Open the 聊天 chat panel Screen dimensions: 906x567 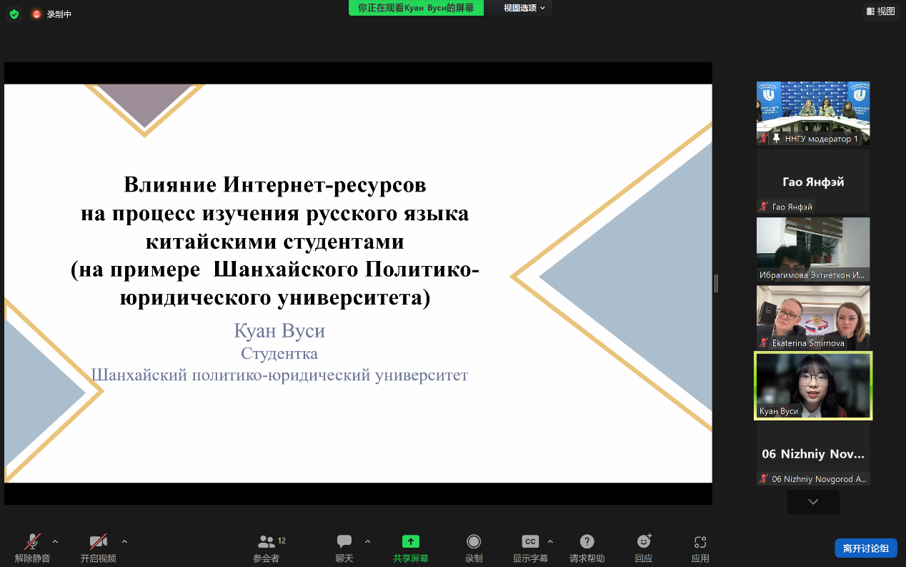coord(344,548)
